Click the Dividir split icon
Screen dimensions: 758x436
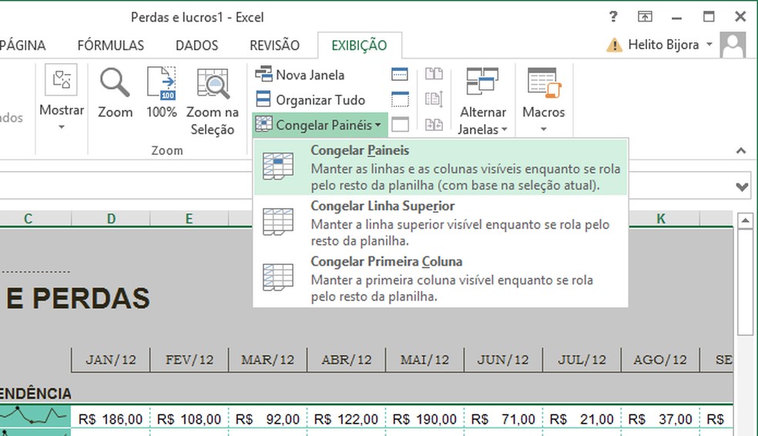[x=399, y=75]
